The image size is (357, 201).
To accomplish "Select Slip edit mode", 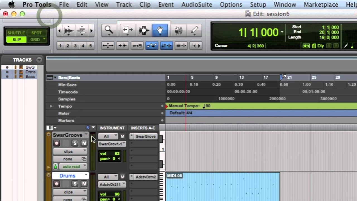I will pyautogui.click(x=16, y=40).
